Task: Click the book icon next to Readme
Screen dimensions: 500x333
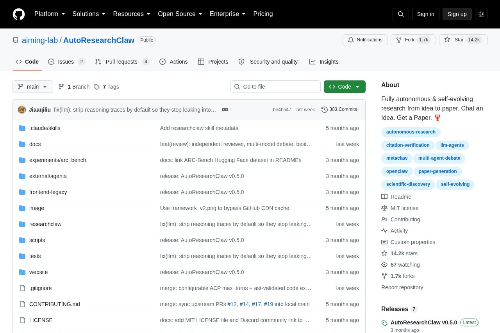Action: [x=384, y=197]
